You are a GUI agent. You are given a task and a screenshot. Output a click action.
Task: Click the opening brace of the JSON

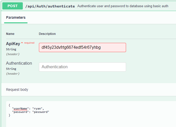[x=9, y=105]
